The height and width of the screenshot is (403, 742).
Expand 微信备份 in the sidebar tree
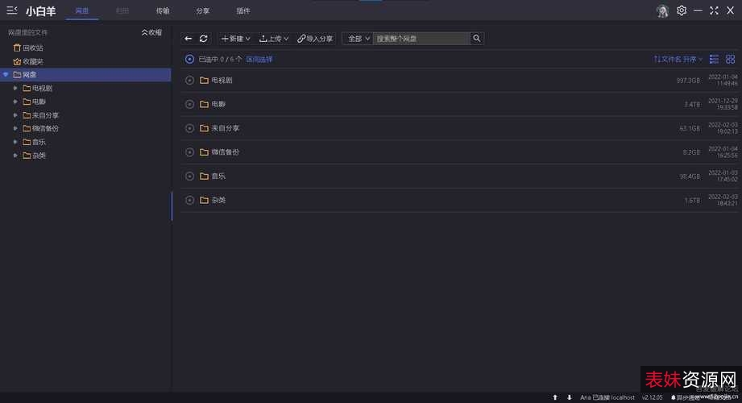pyautogui.click(x=15, y=128)
